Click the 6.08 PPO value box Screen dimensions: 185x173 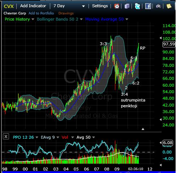coord(168,143)
